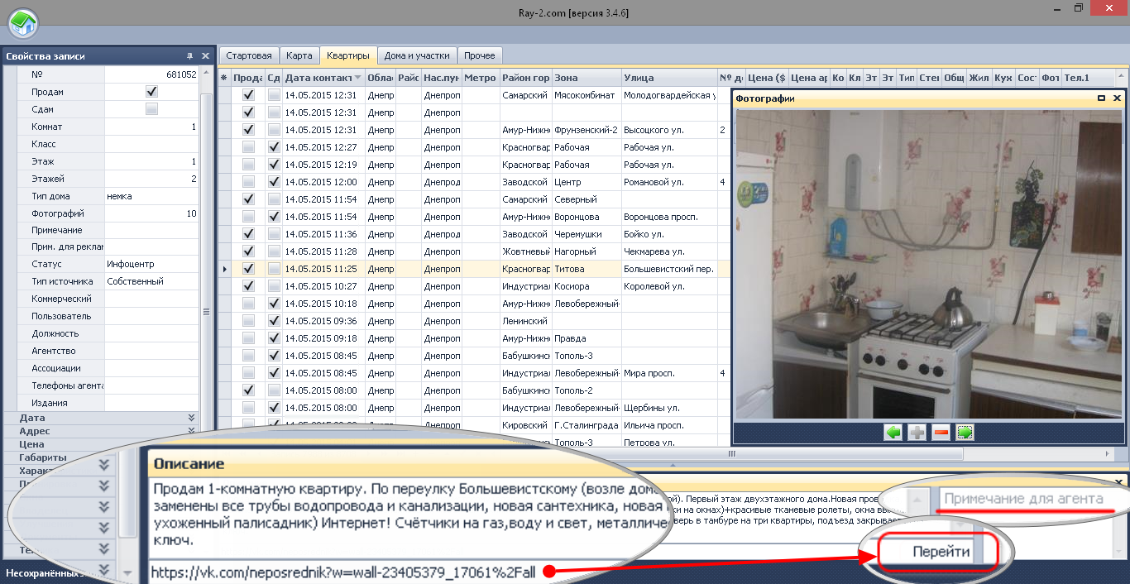Click the Метро column header
This screenshot has width=1130, height=584.
click(x=481, y=78)
